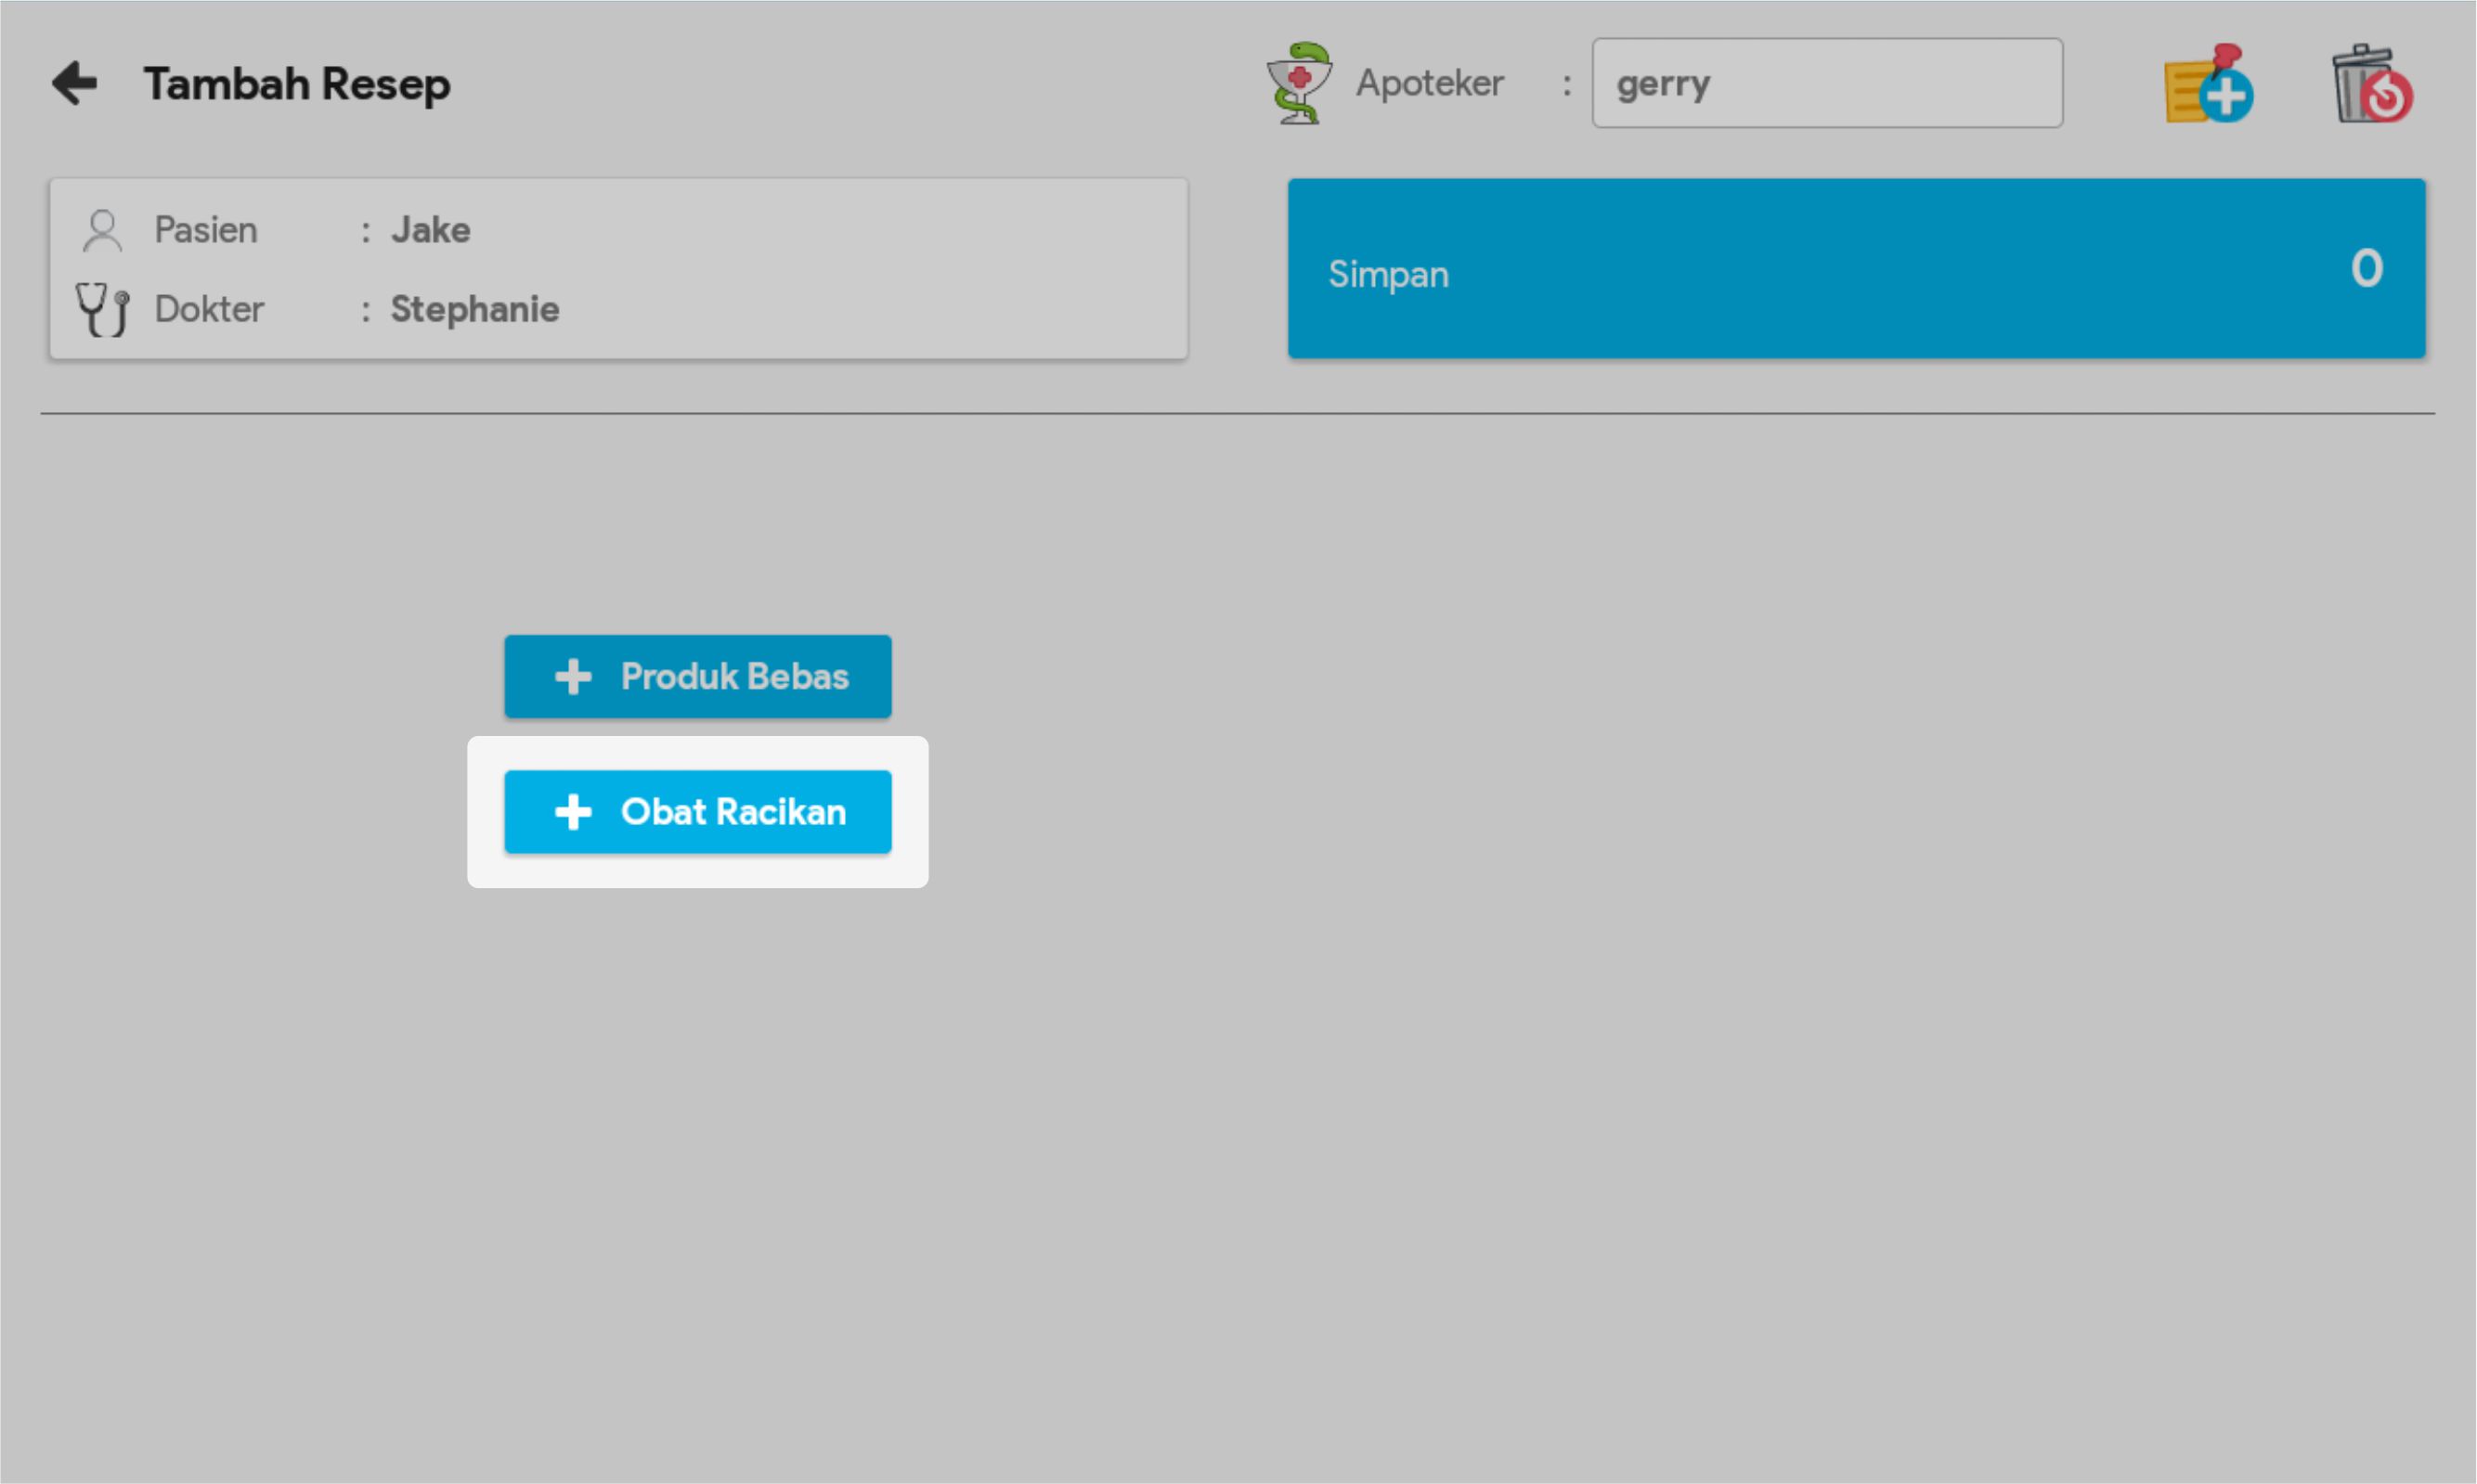The height and width of the screenshot is (1484, 2477).
Task: Click the trash restore icon
Action: (2372, 85)
